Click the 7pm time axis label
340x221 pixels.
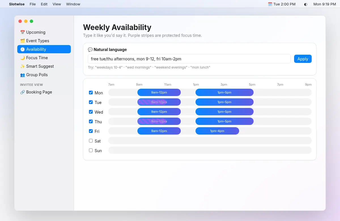(x=280, y=84)
